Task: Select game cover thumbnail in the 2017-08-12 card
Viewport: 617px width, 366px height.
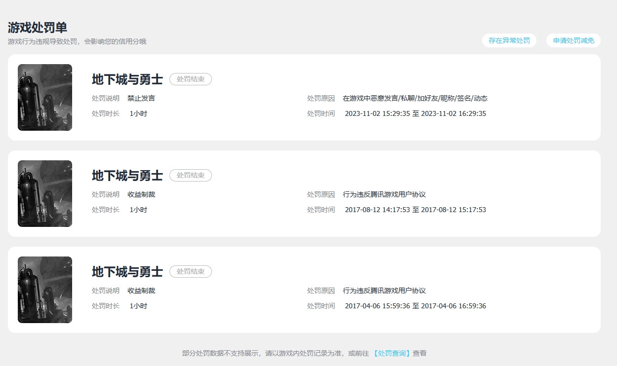Action: pyautogui.click(x=45, y=193)
